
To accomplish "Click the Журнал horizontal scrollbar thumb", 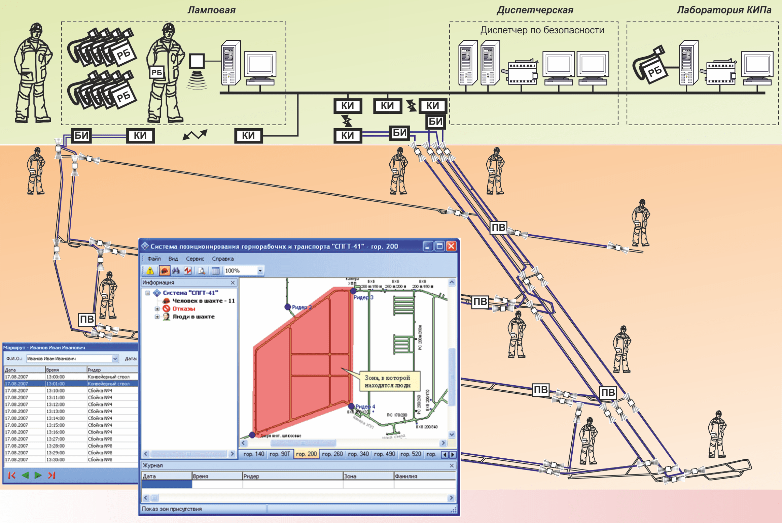I will point(155,497).
